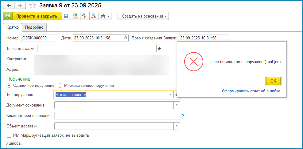Open Дт/Кт document movements
The image size is (303, 149).
click(x=85, y=16)
